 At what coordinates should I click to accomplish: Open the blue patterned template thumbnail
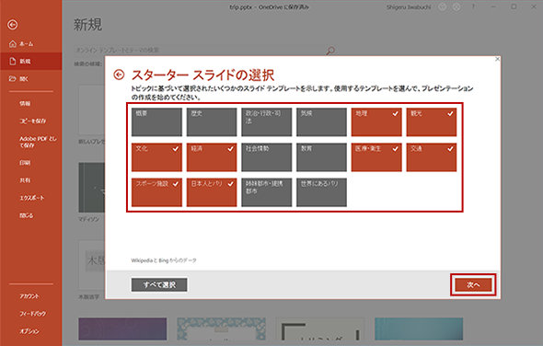click(x=221, y=329)
